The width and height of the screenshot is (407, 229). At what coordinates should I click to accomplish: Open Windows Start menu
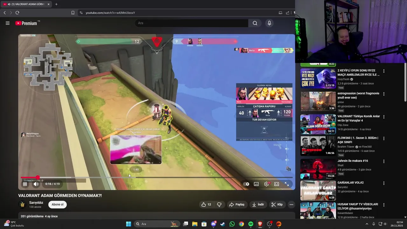coord(128,224)
